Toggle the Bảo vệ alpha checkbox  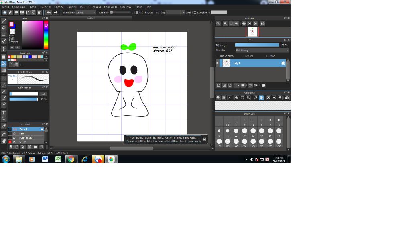coord(218,56)
